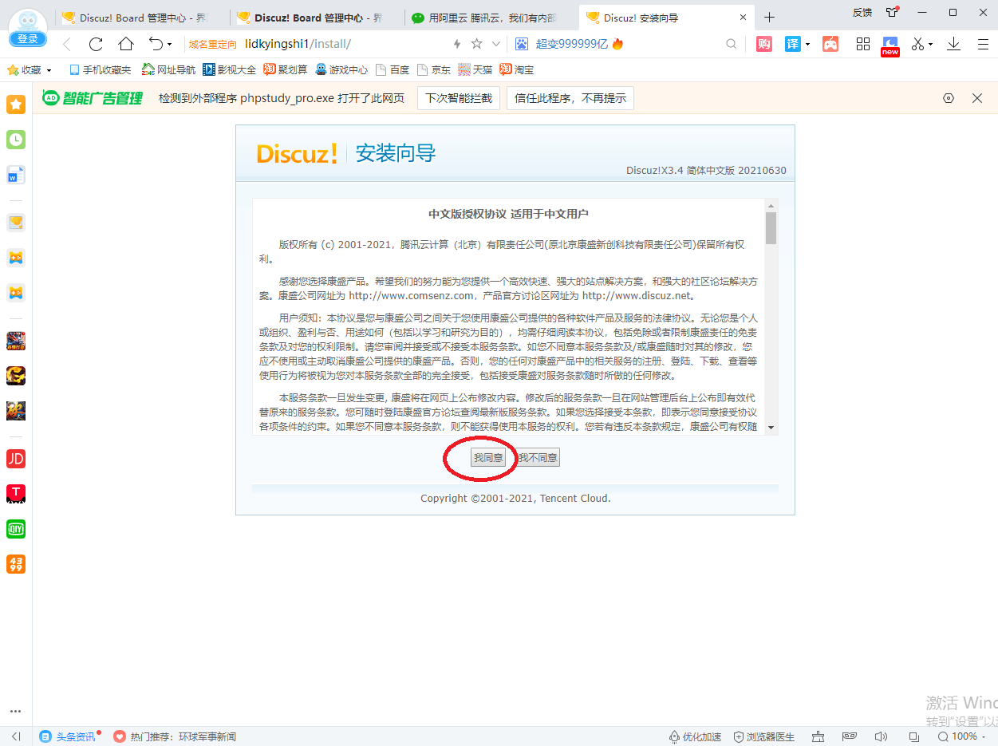Open the 游戏中心 bookmark

[341, 70]
